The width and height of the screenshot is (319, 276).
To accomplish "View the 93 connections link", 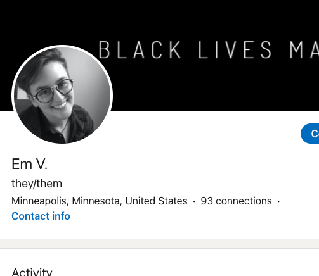I will [236, 201].
